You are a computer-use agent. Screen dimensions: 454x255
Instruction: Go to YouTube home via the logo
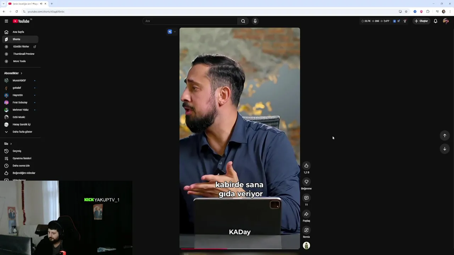click(x=21, y=21)
